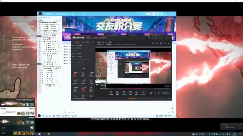Switch to the third scene tab
Viewport: 243px width, 136px height.
[x=87, y=42]
